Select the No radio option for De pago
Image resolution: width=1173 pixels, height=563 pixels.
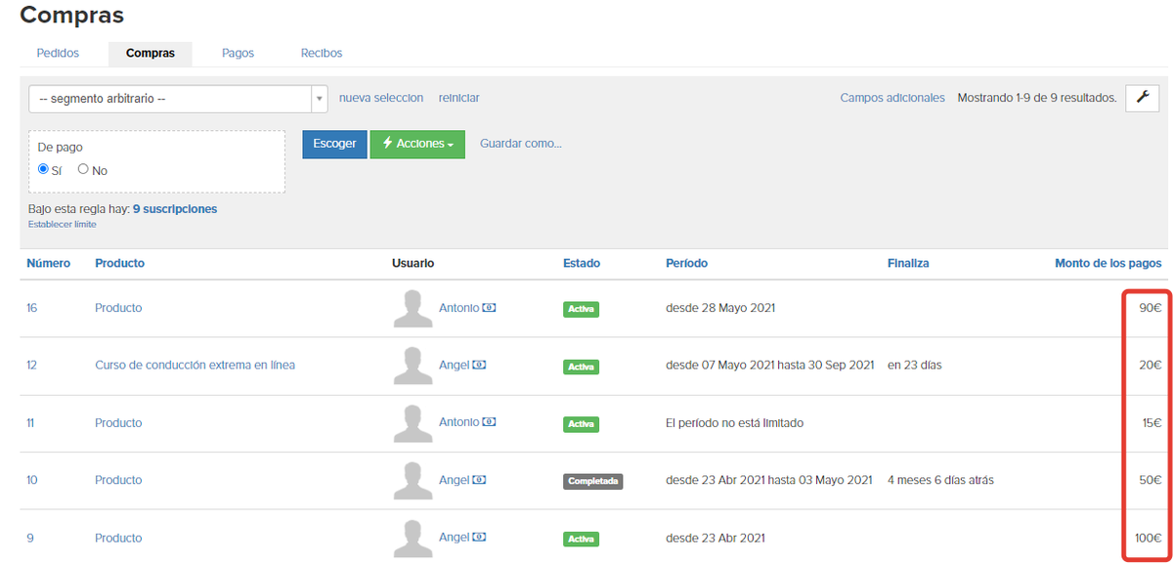(83, 169)
